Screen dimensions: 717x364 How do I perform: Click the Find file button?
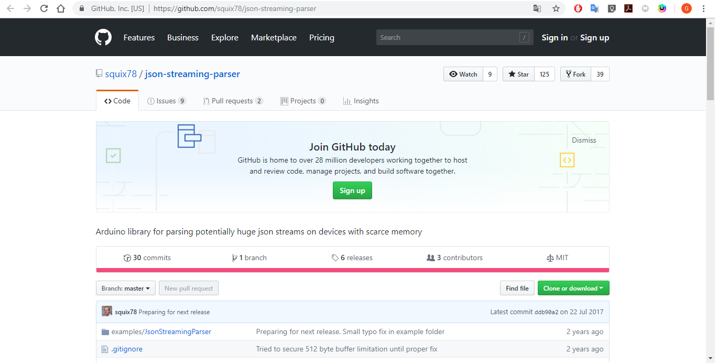(x=517, y=288)
